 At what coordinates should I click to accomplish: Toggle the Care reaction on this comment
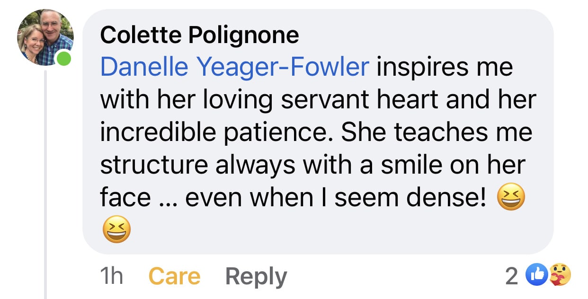[174, 276]
